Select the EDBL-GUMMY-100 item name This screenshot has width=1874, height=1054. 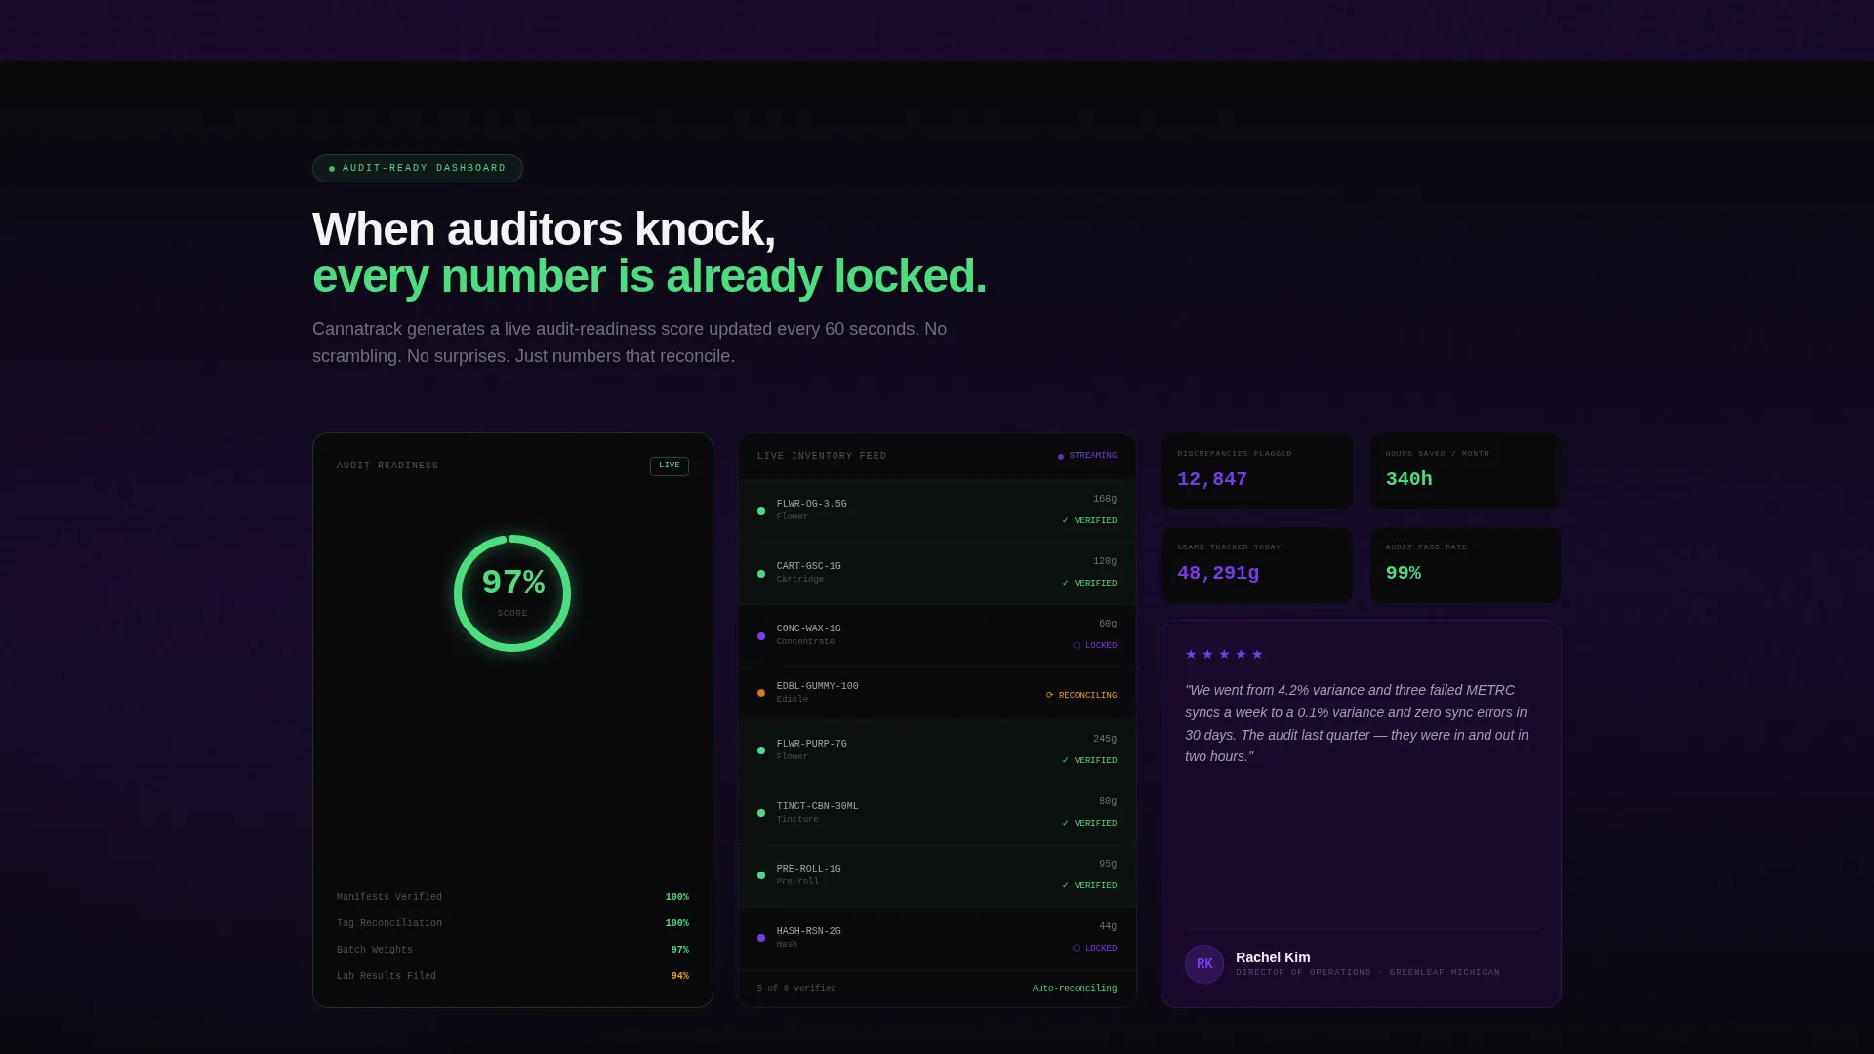(818, 687)
